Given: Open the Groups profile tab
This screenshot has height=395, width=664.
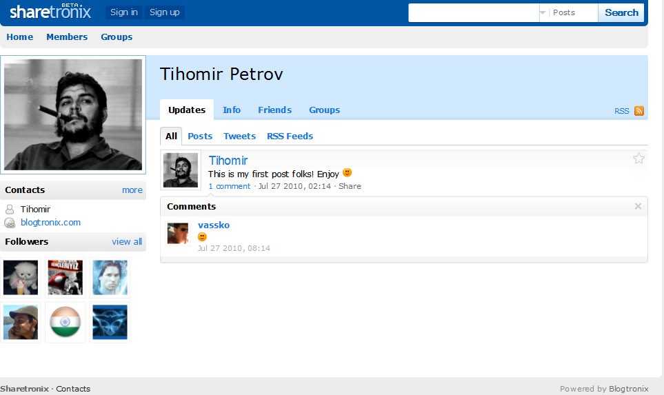Looking at the screenshot, I should click(324, 110).
